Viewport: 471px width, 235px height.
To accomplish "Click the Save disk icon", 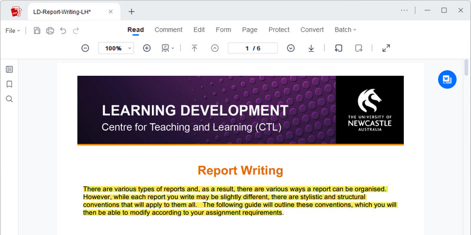I will pos(37,31).
